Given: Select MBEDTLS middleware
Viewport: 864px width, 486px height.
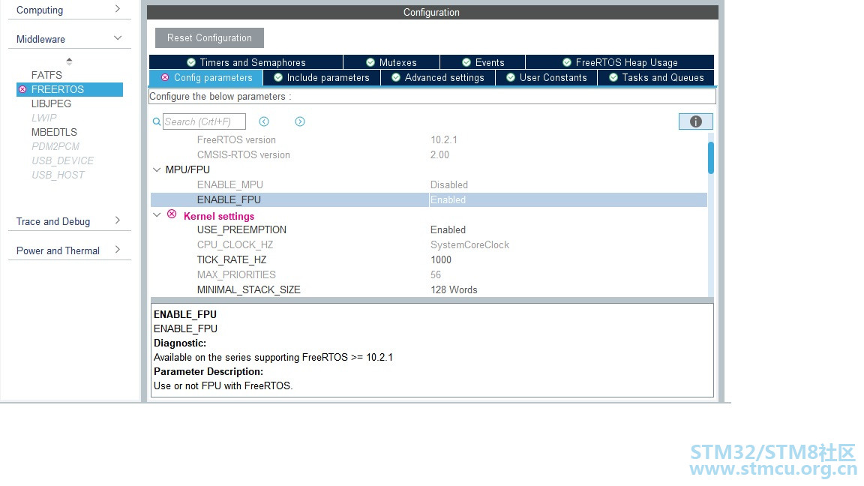Looking at the screenshot, I should 54,132.
